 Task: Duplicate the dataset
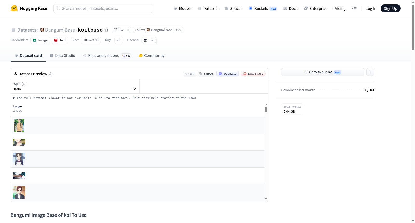click(227, 74)
